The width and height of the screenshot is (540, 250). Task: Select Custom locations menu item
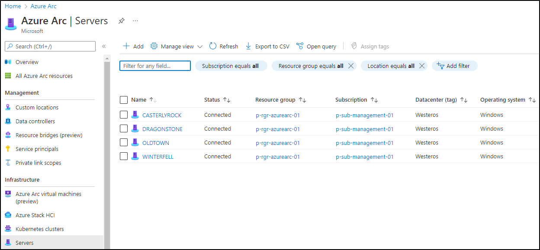click(37, 108)
